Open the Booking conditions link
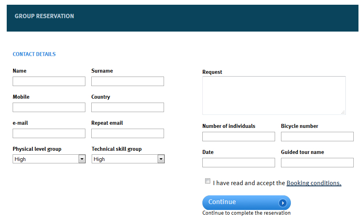Screen dimensions: 364x221 pyautogui.click(x=314, y=183)
